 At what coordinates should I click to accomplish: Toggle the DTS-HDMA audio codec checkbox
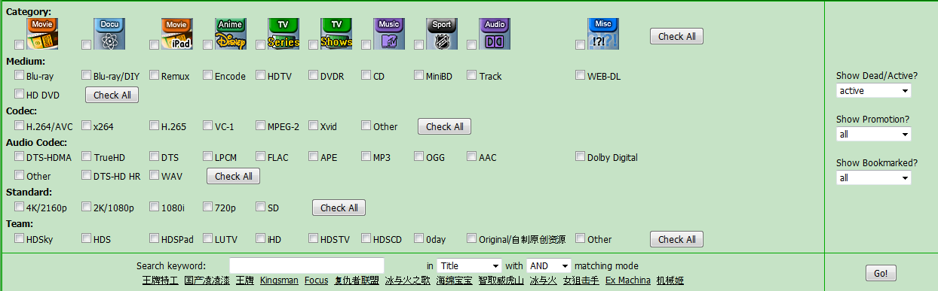point(19,156)
